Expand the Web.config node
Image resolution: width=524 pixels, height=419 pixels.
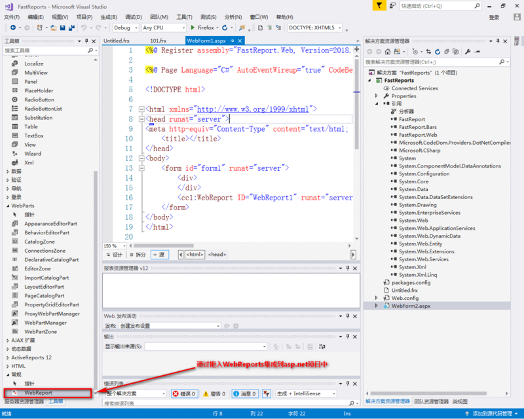pyautogui.click(x=377, y=298)
